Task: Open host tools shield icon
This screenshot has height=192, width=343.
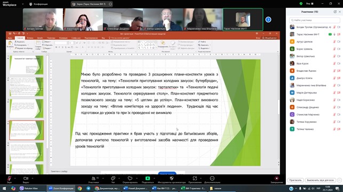Action: pos(172,179)
